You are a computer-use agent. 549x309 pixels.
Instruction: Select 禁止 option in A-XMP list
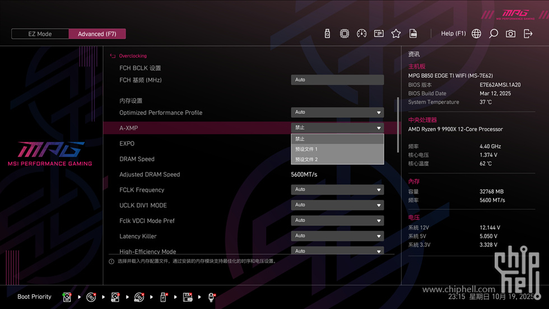pos(337,139)
